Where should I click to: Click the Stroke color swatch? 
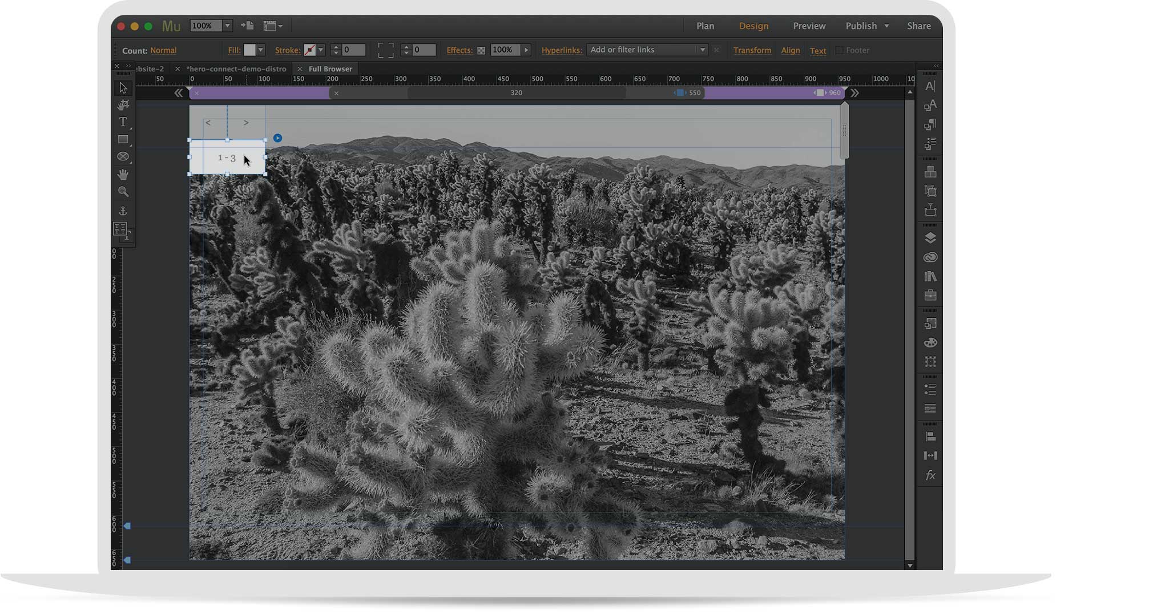(x=309, y=50)
